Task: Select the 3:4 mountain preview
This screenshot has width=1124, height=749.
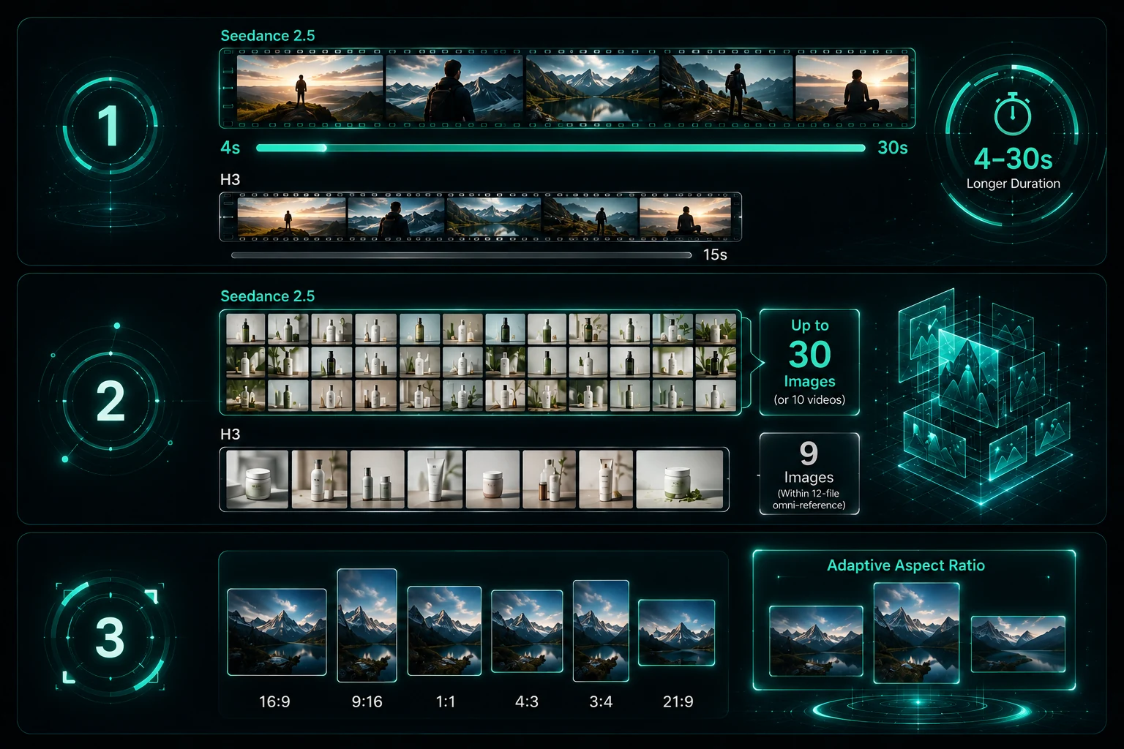Action: pyautogui.click(x=601, y=631)
